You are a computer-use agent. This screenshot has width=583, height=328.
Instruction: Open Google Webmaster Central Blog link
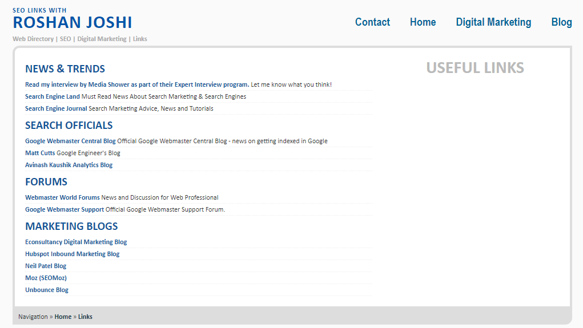70,141
